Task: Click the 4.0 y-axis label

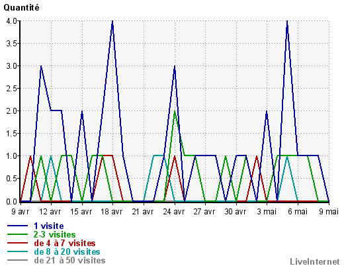Action: (x=11, y=21)
